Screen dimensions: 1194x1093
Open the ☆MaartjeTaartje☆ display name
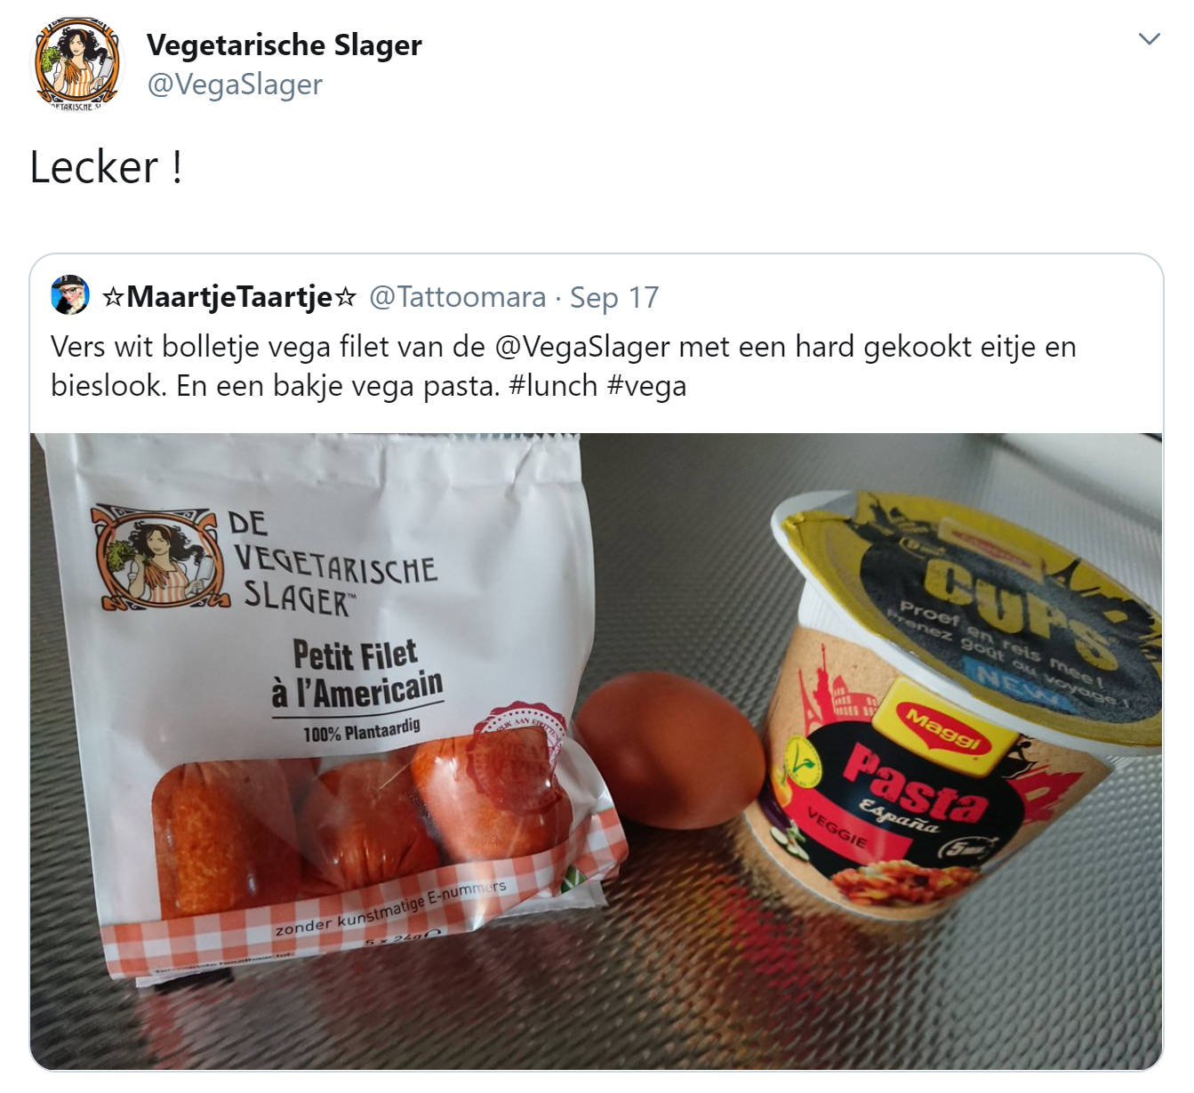pyautogui.click(x=229, y=296)
